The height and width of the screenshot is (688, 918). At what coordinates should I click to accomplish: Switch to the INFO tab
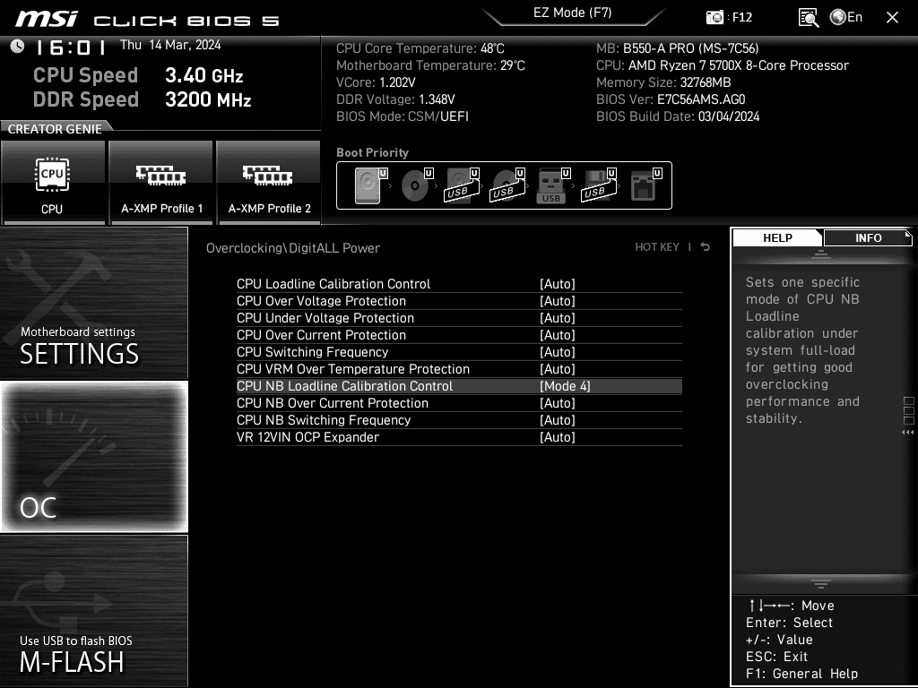[x=868, y=237]
